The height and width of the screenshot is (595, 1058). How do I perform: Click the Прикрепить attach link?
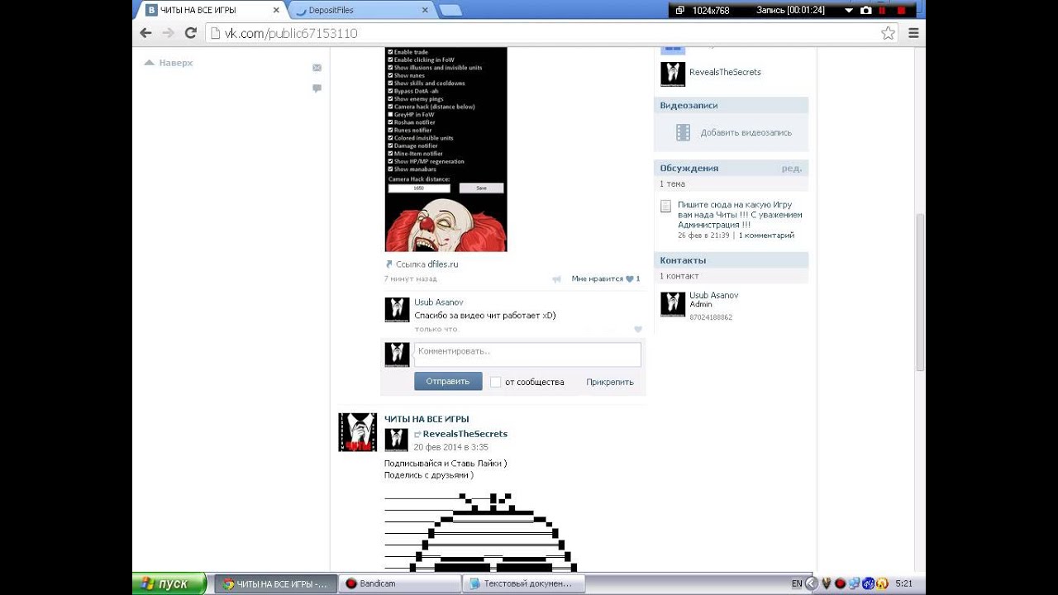[x=610, y=382]
